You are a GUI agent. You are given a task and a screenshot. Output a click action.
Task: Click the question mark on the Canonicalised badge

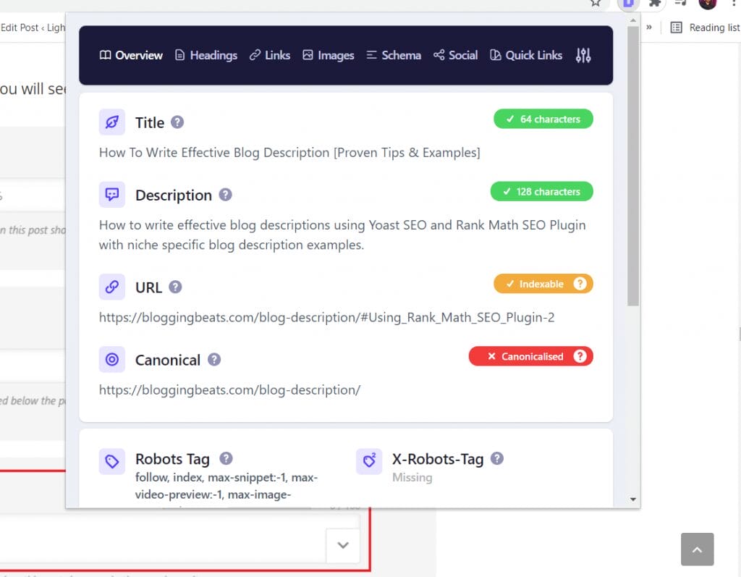click(580, 356)
